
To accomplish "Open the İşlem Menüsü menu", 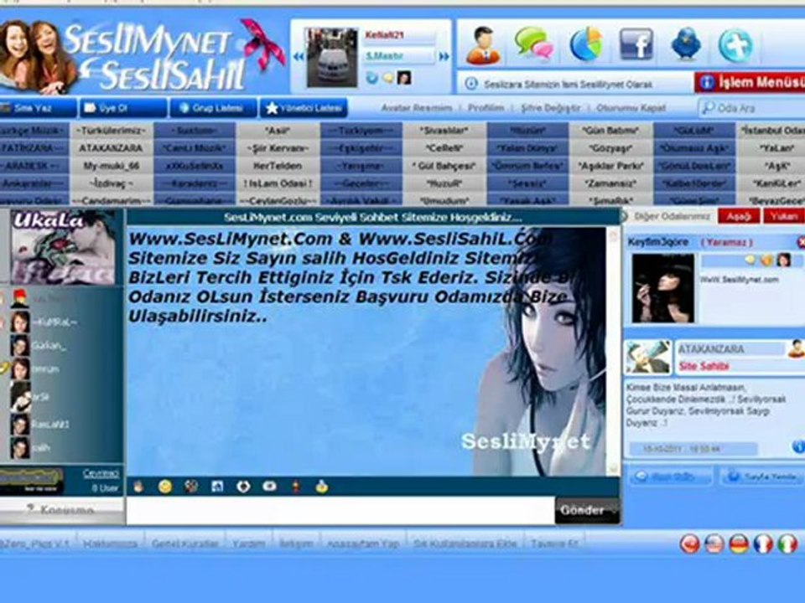I will [x=750, y=83].
